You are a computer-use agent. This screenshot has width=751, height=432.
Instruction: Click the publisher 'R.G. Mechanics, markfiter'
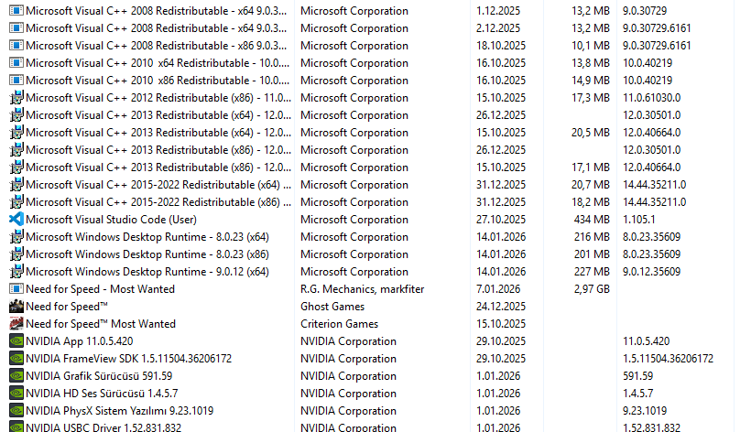tap(363, 289)
